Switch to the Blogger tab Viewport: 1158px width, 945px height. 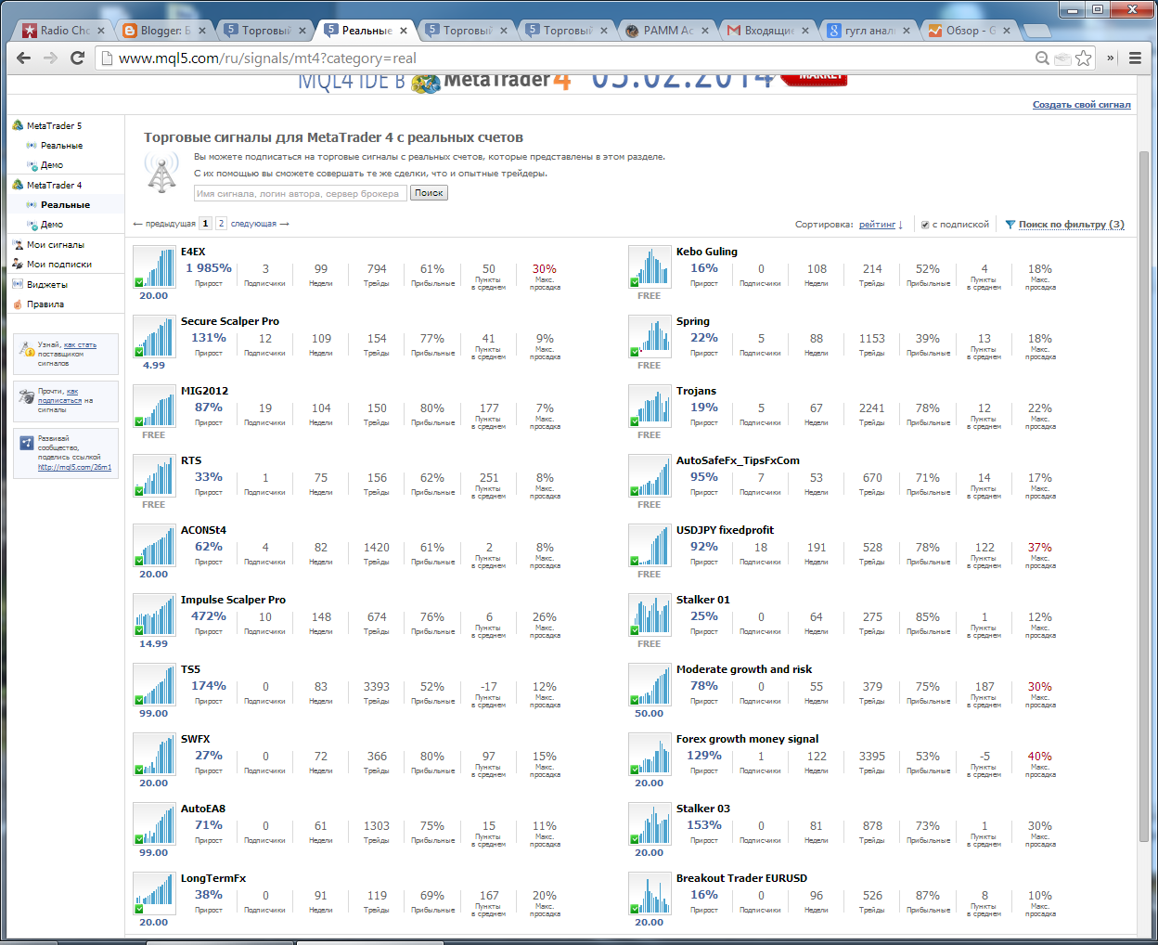click(x=165, y=31)
